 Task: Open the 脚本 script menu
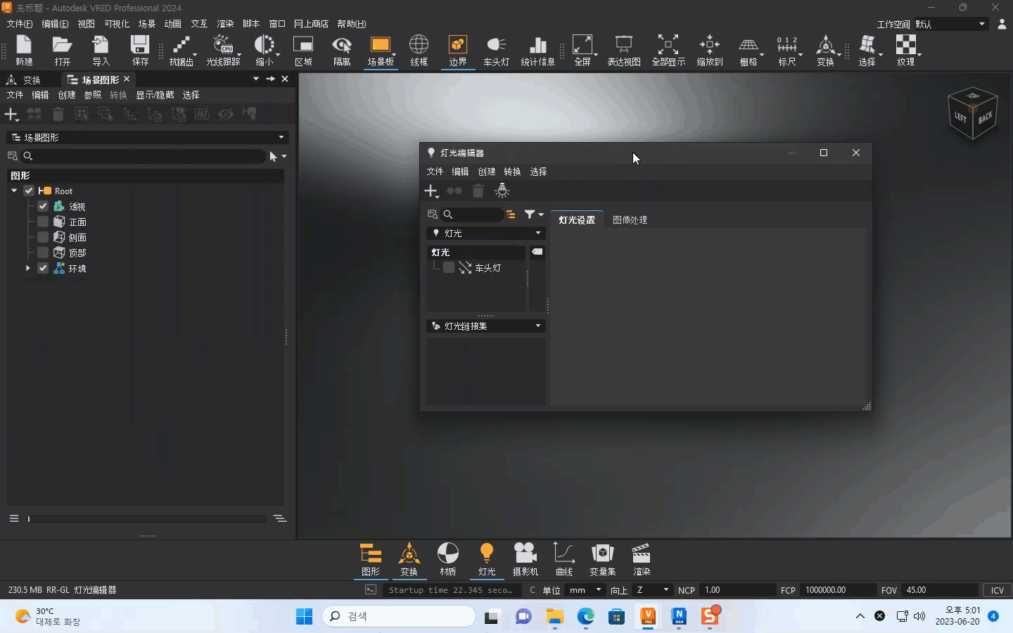(x=251, y=24)
